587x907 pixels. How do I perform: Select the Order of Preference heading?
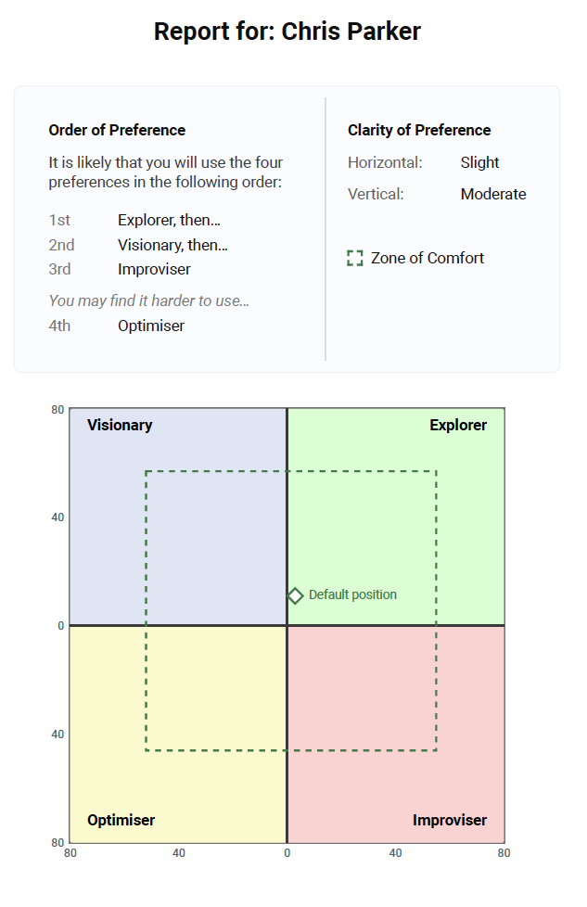117,130
